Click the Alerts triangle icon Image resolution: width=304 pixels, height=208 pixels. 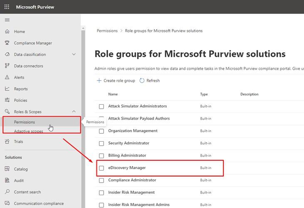pyautogui.click(x=7, y=77)
